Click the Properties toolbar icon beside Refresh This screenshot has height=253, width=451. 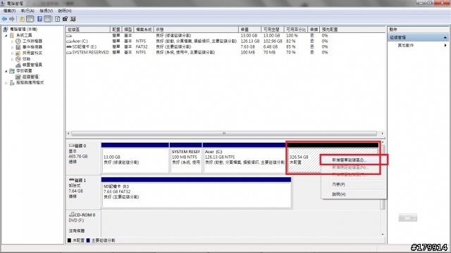click(x=65, y=19)
